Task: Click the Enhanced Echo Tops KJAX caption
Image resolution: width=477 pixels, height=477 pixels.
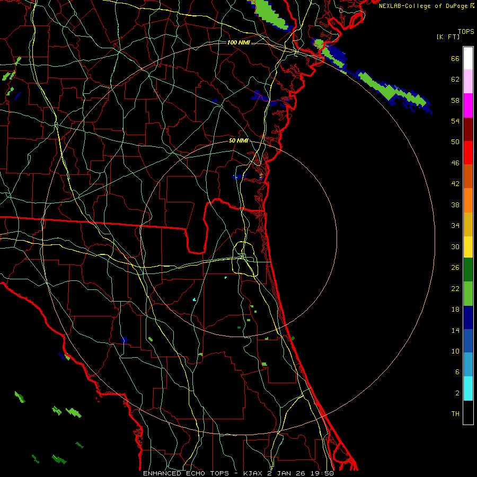Action: [x=238, y=473]
